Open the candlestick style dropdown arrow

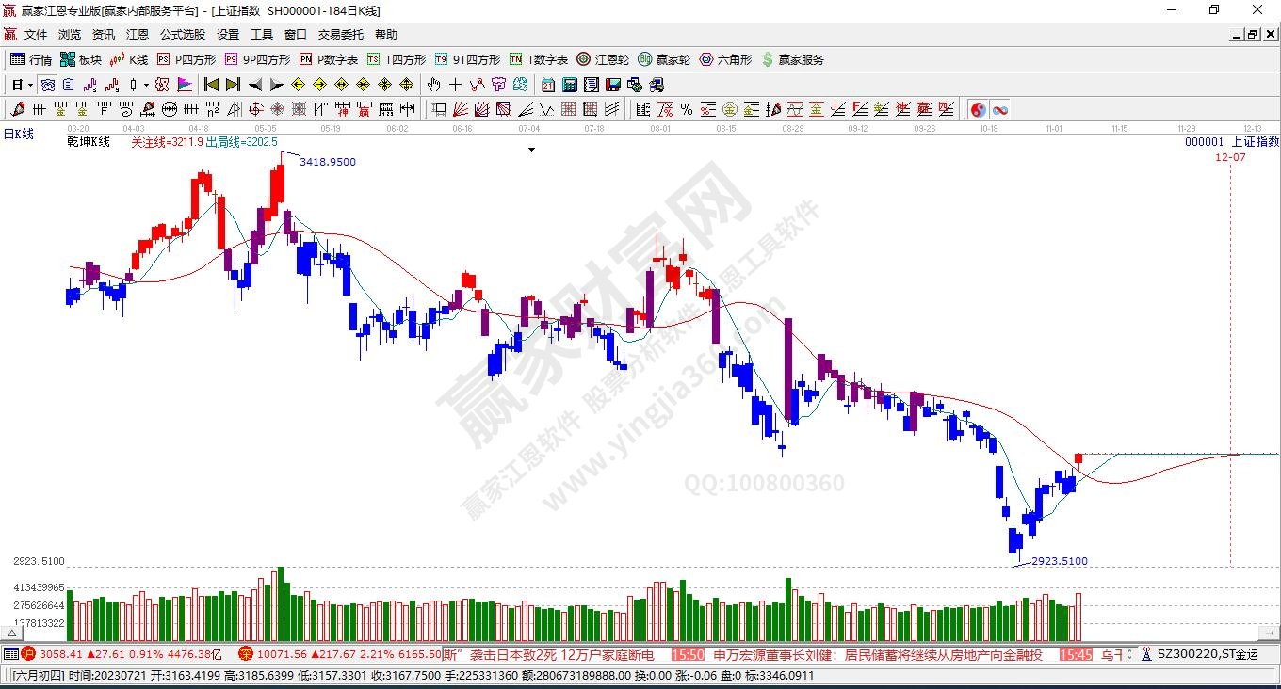coord(146,85)
